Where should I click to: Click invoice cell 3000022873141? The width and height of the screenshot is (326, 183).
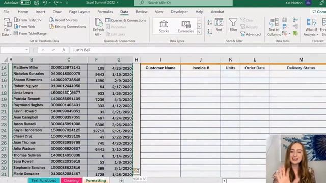click(x=69, y=68)
